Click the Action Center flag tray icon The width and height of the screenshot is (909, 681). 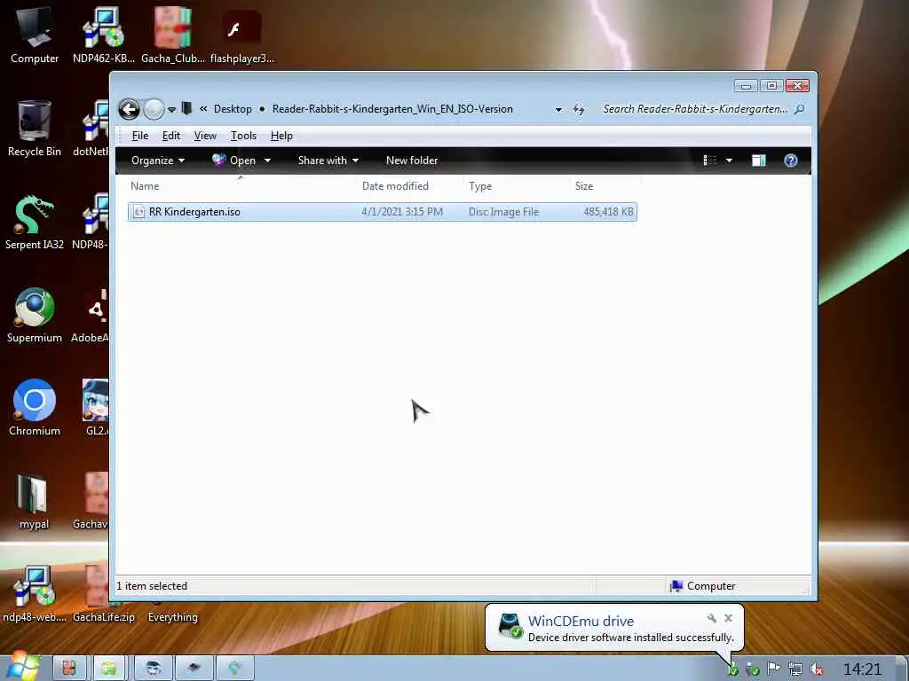point(773,669)
